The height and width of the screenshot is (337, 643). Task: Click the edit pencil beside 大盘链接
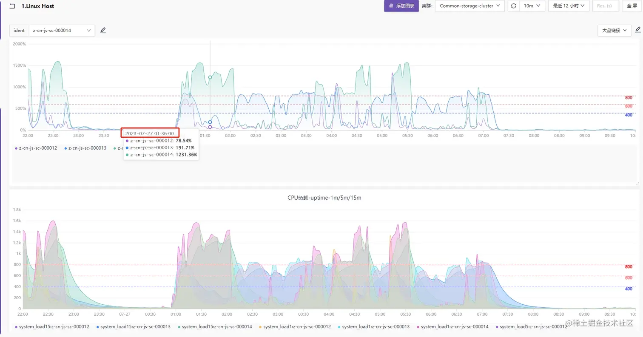point(637,30)
